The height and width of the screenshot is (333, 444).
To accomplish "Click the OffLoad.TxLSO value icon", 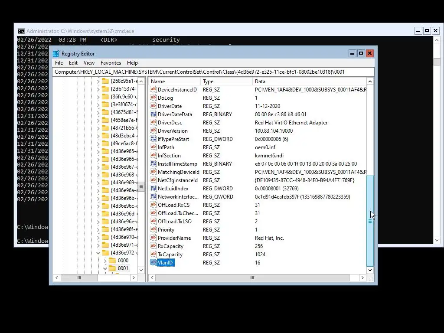I will (x=153, y=221).
